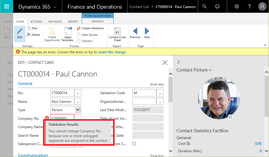Click the Duration (Min.) value 0
Image resolution: width=269 pixels, height=157 pixels.
tap(260, 151)
